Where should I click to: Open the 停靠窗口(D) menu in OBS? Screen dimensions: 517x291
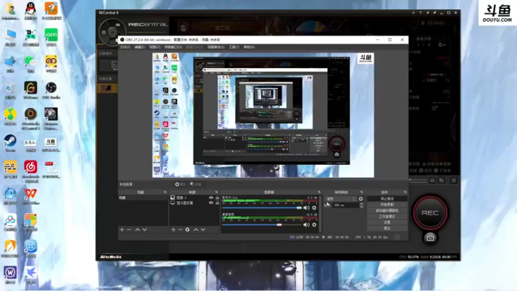tap(173, 47)
